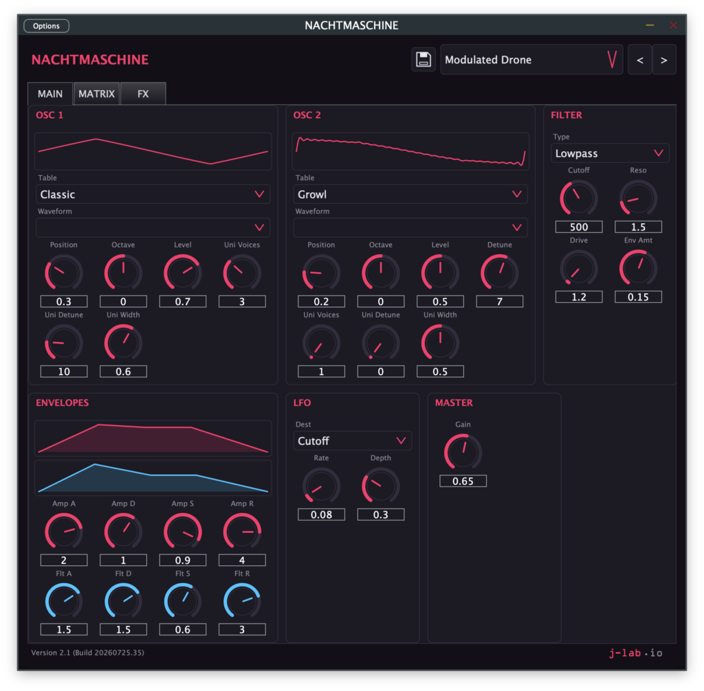Screen dimensions: 704x691
Task: Click the OSC 2 Uni Width knob
Action: [440, 342]
